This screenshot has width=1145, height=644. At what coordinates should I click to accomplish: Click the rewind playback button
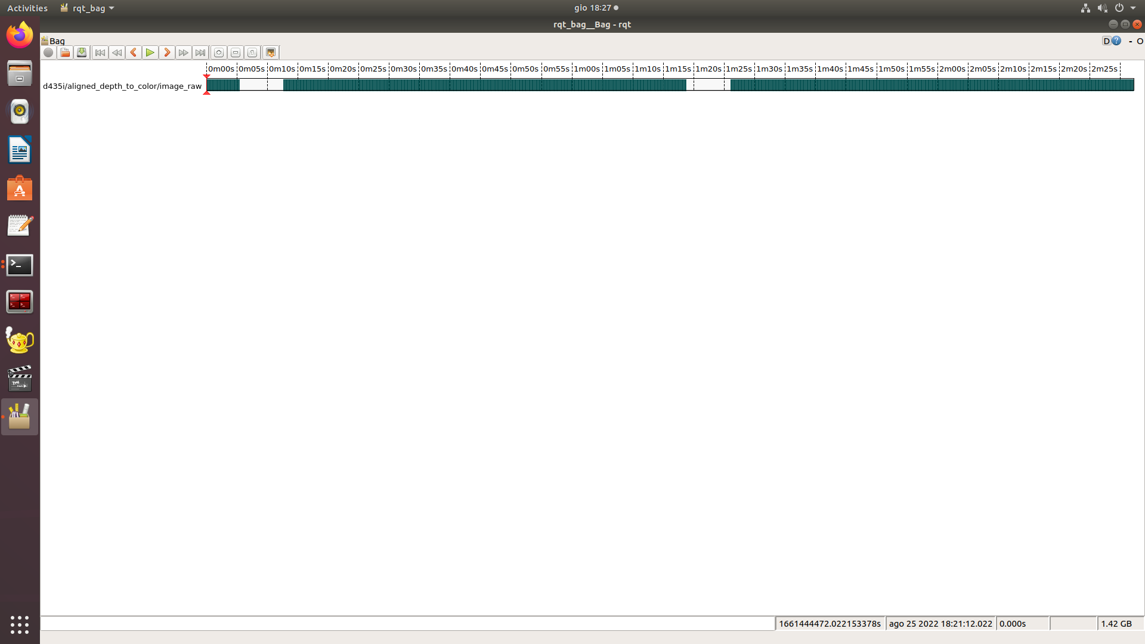(117, 52)
